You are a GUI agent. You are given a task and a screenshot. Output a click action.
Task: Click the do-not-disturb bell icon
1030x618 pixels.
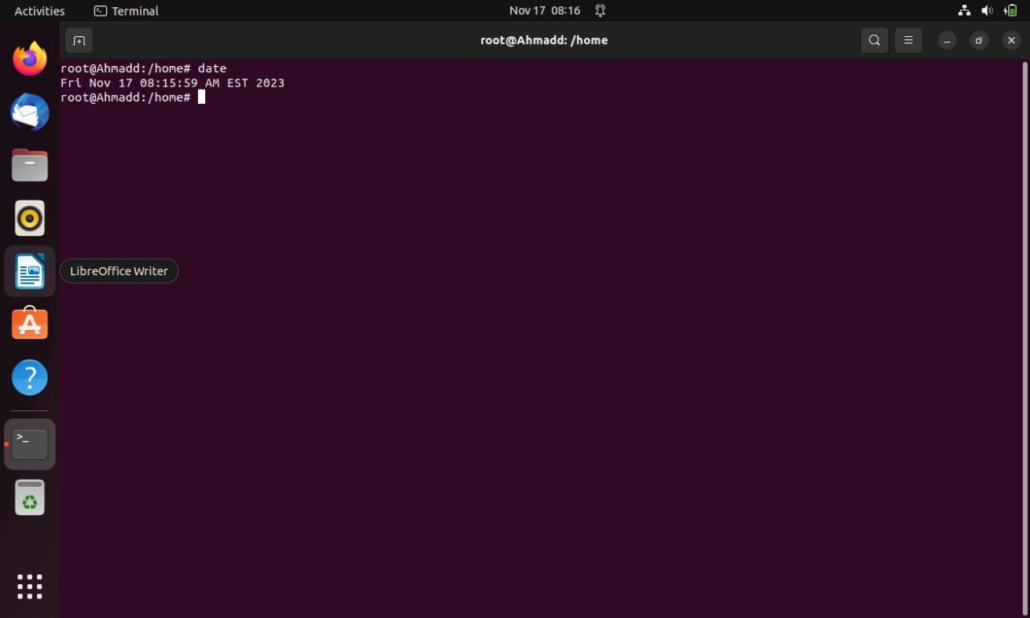pos(600,11)
